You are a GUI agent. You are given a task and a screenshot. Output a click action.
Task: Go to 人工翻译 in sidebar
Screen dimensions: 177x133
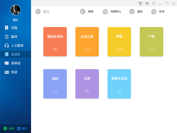point(17,46)
